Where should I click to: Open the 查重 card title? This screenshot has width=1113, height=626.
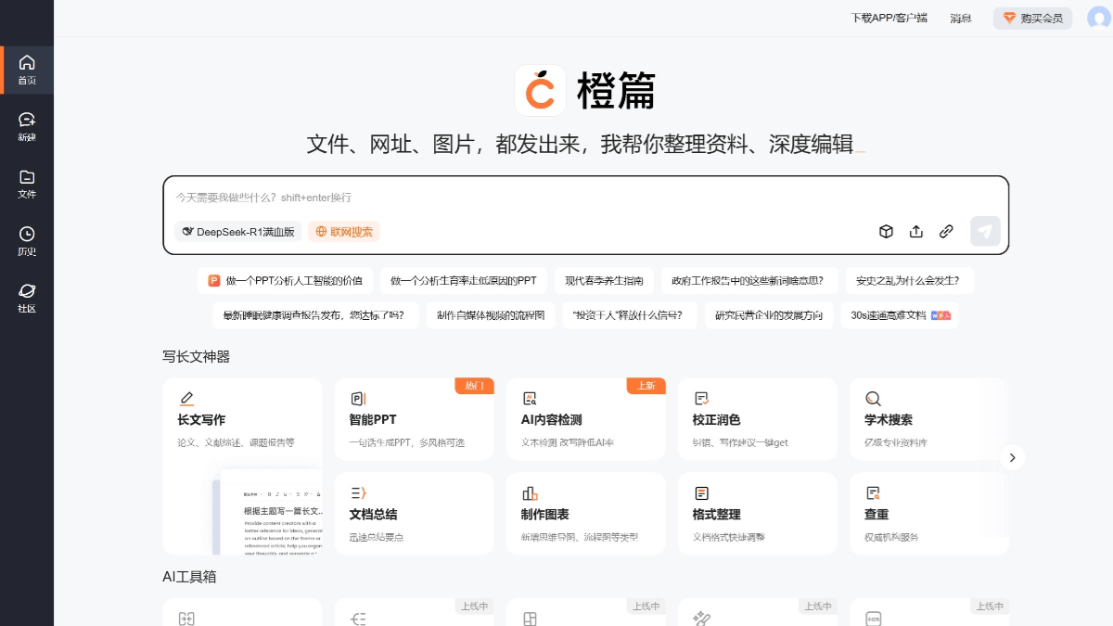click(876, 515)
